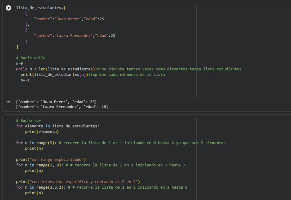Viewport: 291px width, 200px height.
Task: Click the 'print(elemento)' line
Action: click(42, 131)
